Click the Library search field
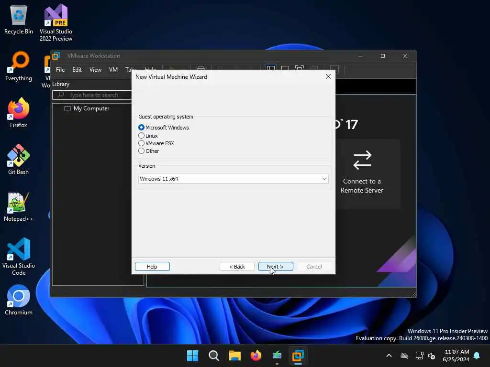 [92, 95]
